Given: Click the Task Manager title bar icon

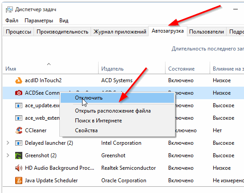Looking at the screenshot, I should tap(9, 10).
